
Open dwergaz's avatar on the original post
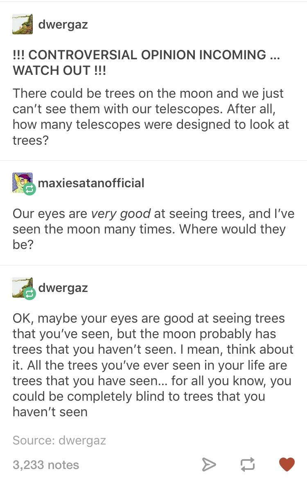tap(23, 25)
